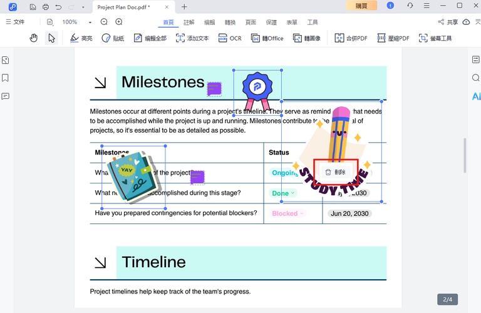Click the search icon on right sidebar

(475, 78)
